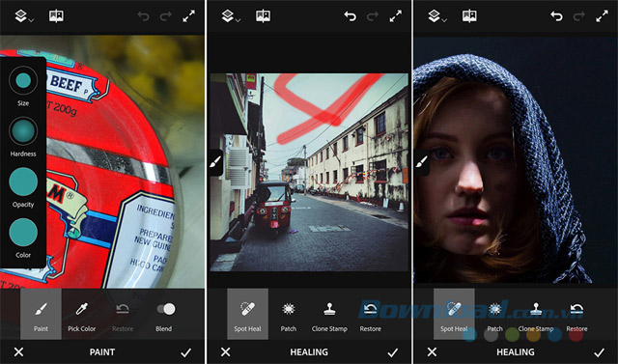
Task: Open brush settings tab in right Healing screen
Action: 422,162
